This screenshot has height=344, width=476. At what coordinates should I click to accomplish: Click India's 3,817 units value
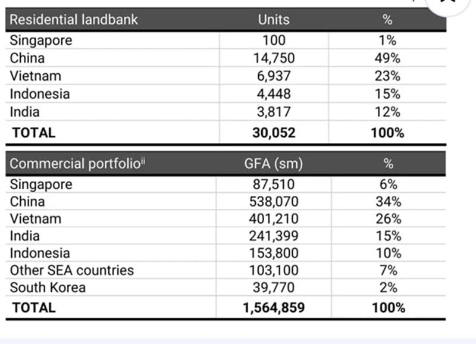pos(274,112)
